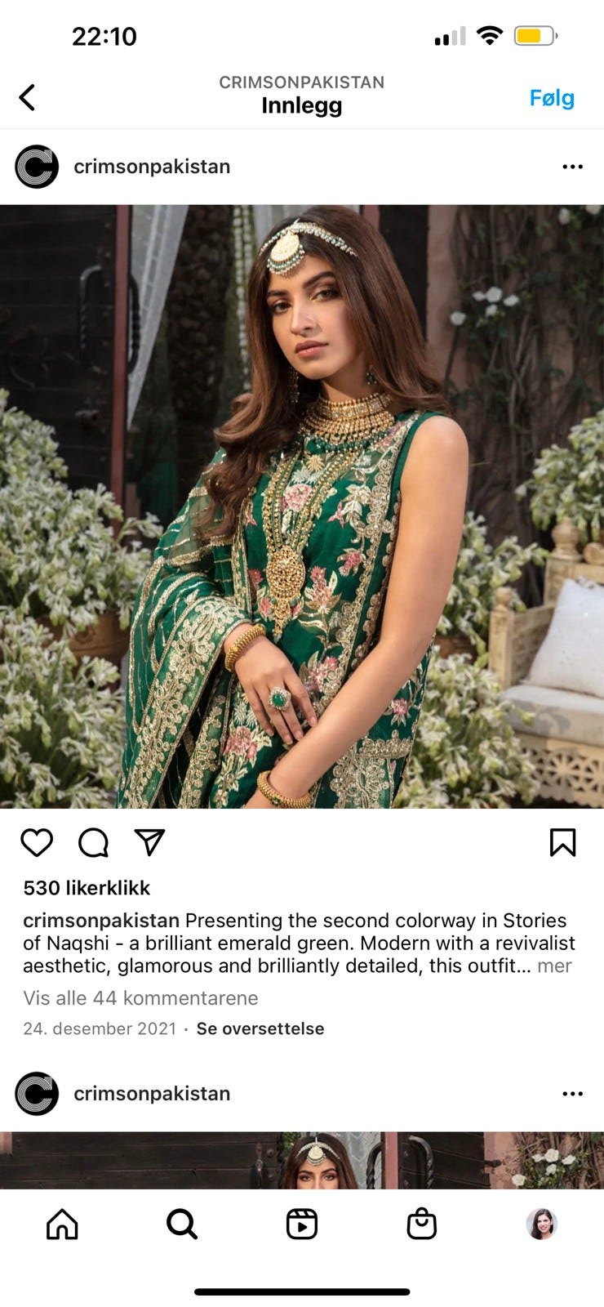Tap crimsonpakistan username on second post
The height and width of the screenshot is (1307, 604).
[152, 1094]
